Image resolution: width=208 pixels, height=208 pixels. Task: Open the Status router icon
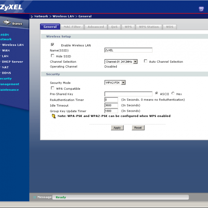point(7,22)
